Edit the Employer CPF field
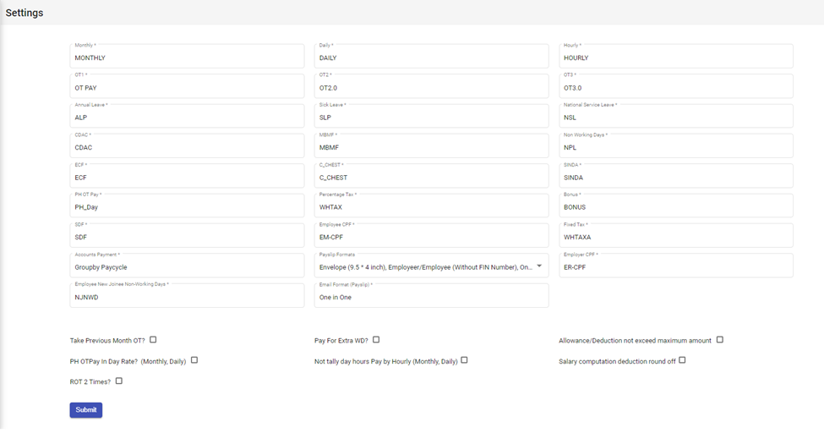Image resolution: width=824 pixels, height=433 pixels. (x=676, y=267)
